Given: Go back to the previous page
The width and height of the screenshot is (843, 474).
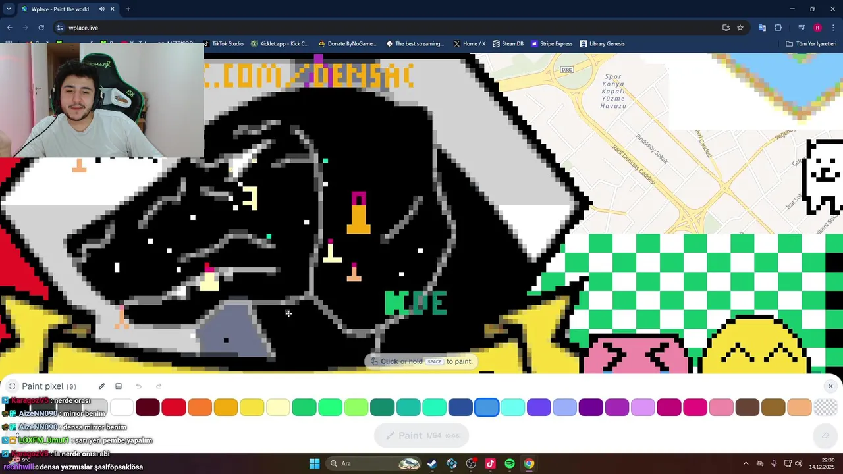Looking at the screenshot, I should [x=9, y=28].
